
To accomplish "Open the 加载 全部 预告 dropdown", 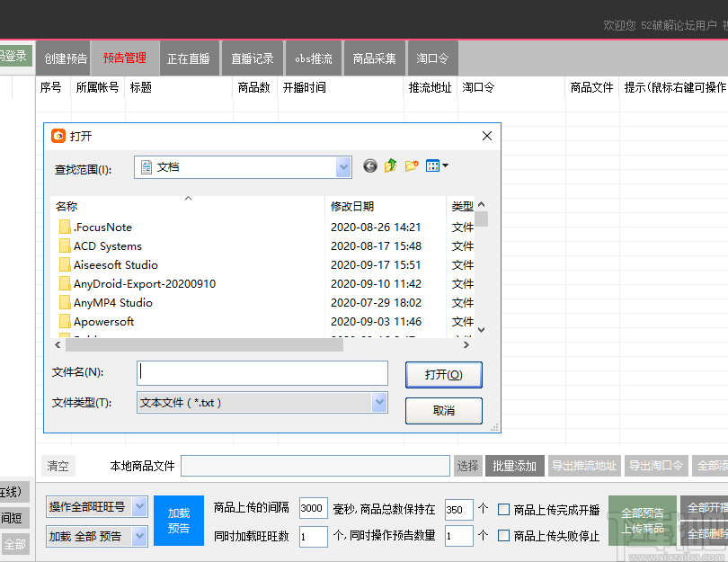I will [139, 537].
